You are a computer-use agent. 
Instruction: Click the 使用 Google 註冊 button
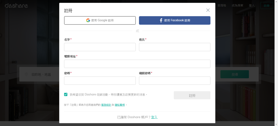click(x=100, y=21)
